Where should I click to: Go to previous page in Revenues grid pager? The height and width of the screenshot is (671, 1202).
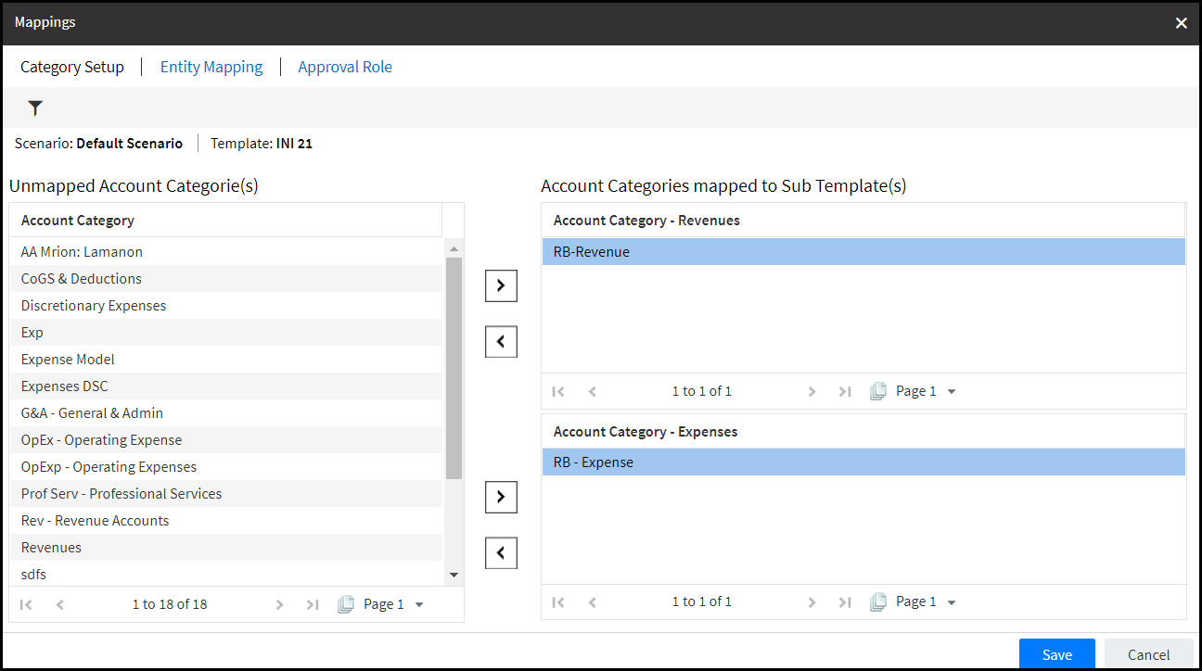click(593, 391)
